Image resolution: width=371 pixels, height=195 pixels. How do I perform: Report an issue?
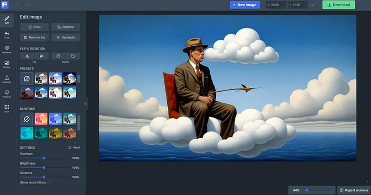354,190
